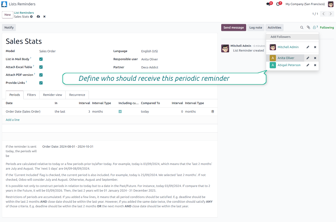
Task: Click the search icon in chatter
Action: pos(302,28)
